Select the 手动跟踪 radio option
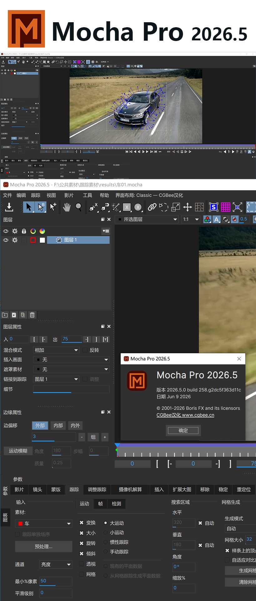The image size is (256, 601). click(x=106, y=552)
